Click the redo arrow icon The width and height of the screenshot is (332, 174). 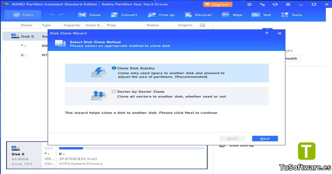(x=61, y=15)
